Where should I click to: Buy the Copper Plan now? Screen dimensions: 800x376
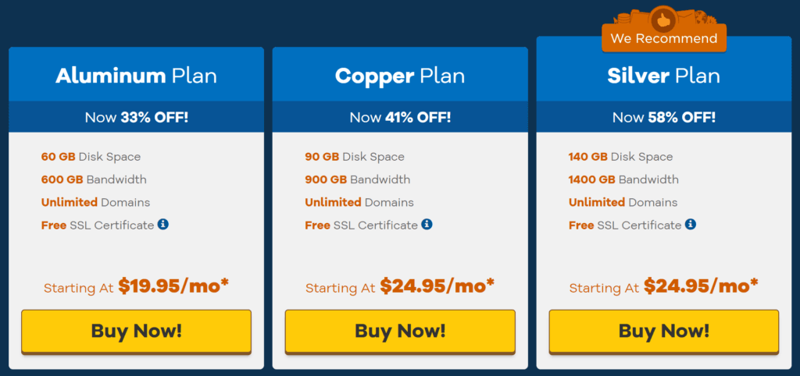click(x=400, y=332)
